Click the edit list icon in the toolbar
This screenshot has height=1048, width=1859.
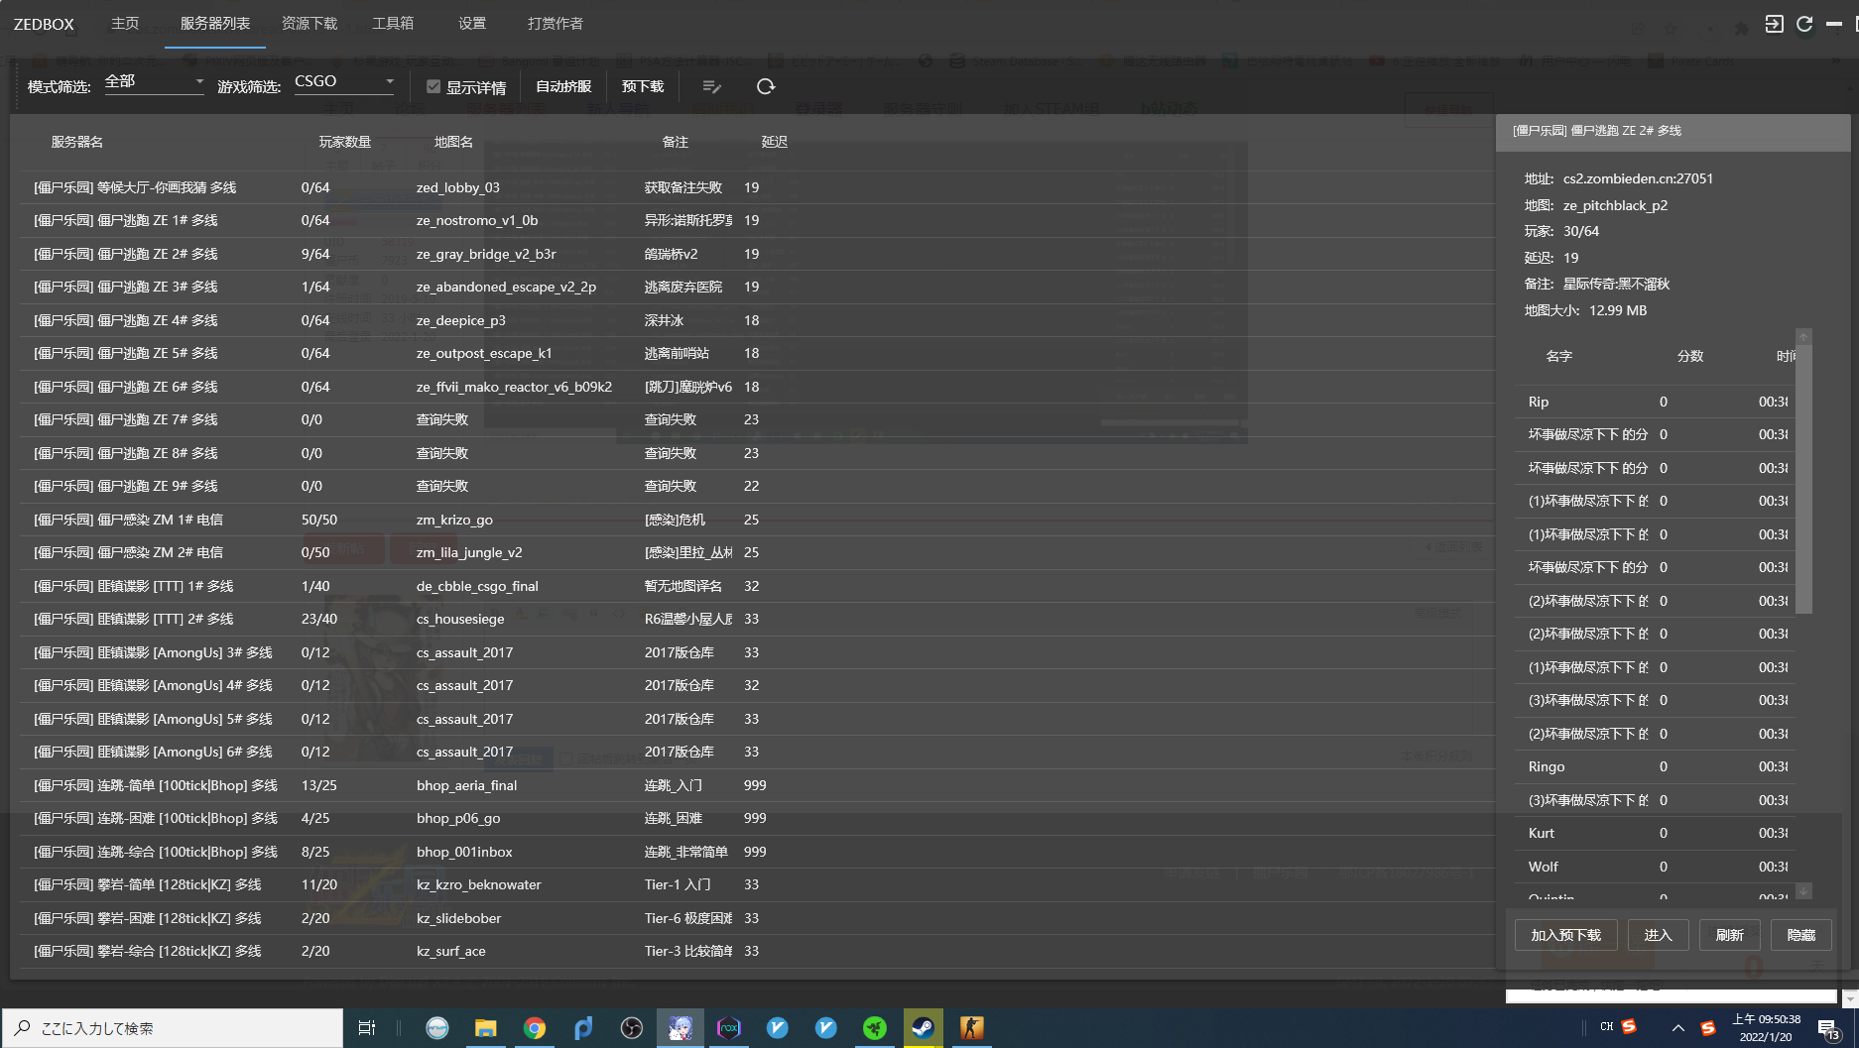pyautogui.click(x=711, y=86)
